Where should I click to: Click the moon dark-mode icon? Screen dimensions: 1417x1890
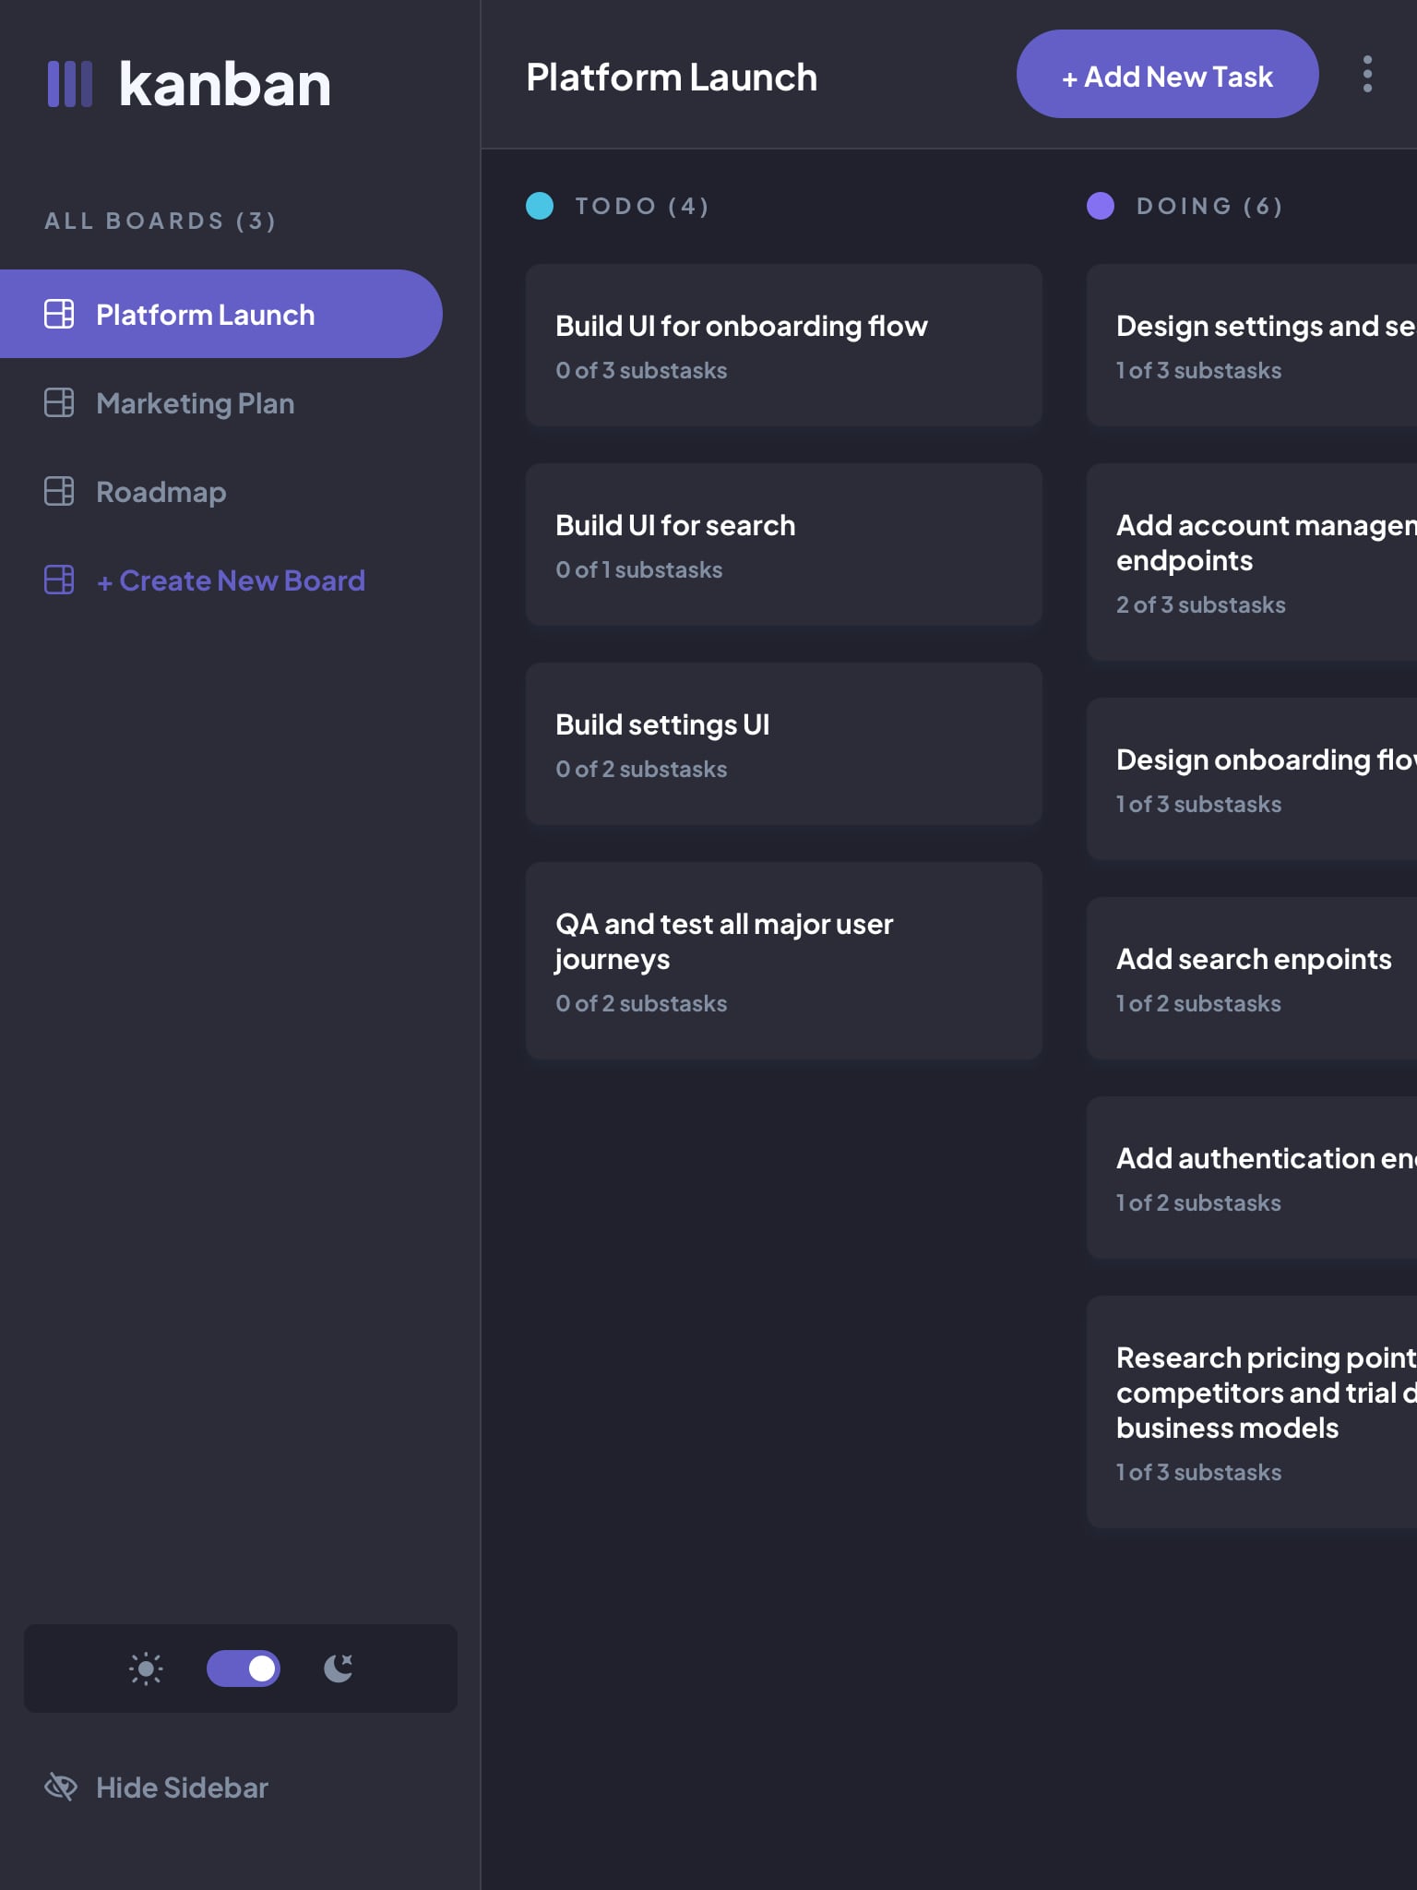339,1669
